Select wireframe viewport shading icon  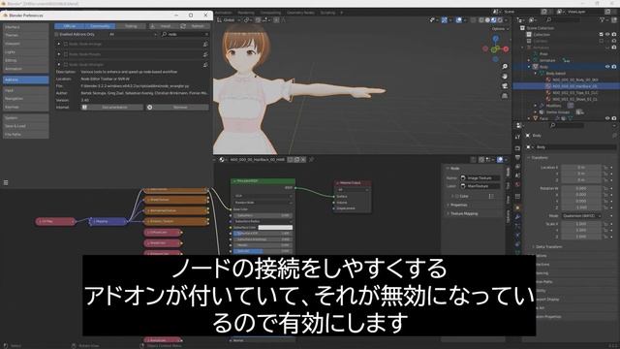[x=481, y=19]
